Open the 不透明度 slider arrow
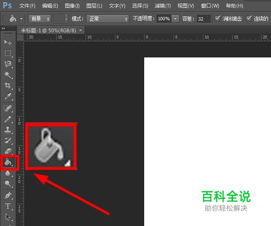Viewport: 271px width, 226px height. (x=175, y=19)
